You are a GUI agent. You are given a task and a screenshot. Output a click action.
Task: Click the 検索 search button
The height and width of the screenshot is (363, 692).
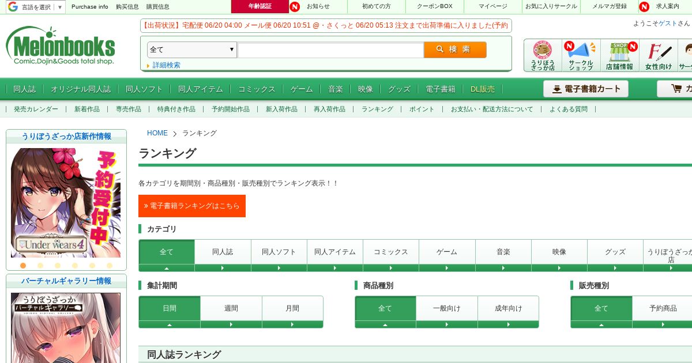(x=455, y=50)
